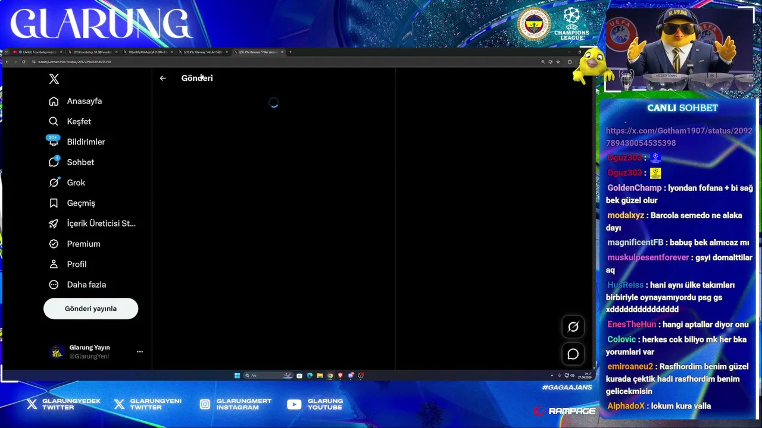Screen dimensions: 762x428
Task: Open File Explorer from the taskbar
Action: (x=320, y=376)
